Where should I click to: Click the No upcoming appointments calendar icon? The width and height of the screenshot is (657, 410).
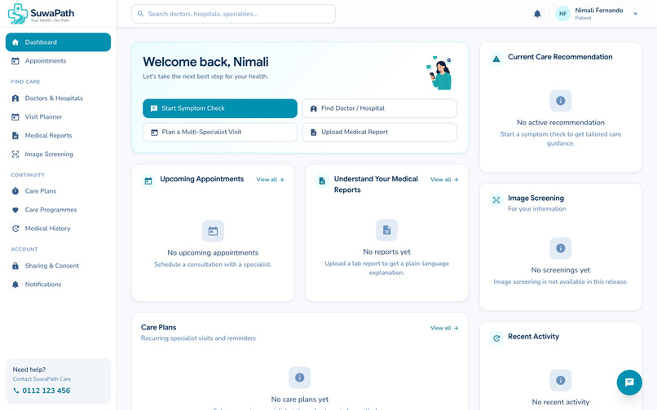click(213, 231)
